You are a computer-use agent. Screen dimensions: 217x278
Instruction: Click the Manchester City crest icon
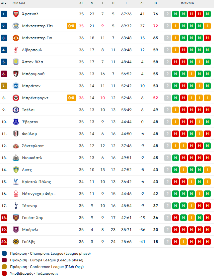click(x=16, y=26)
